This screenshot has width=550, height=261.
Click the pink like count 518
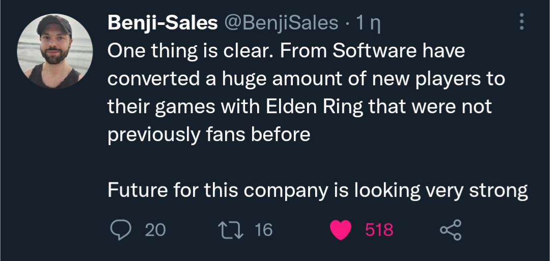point(379,230)
